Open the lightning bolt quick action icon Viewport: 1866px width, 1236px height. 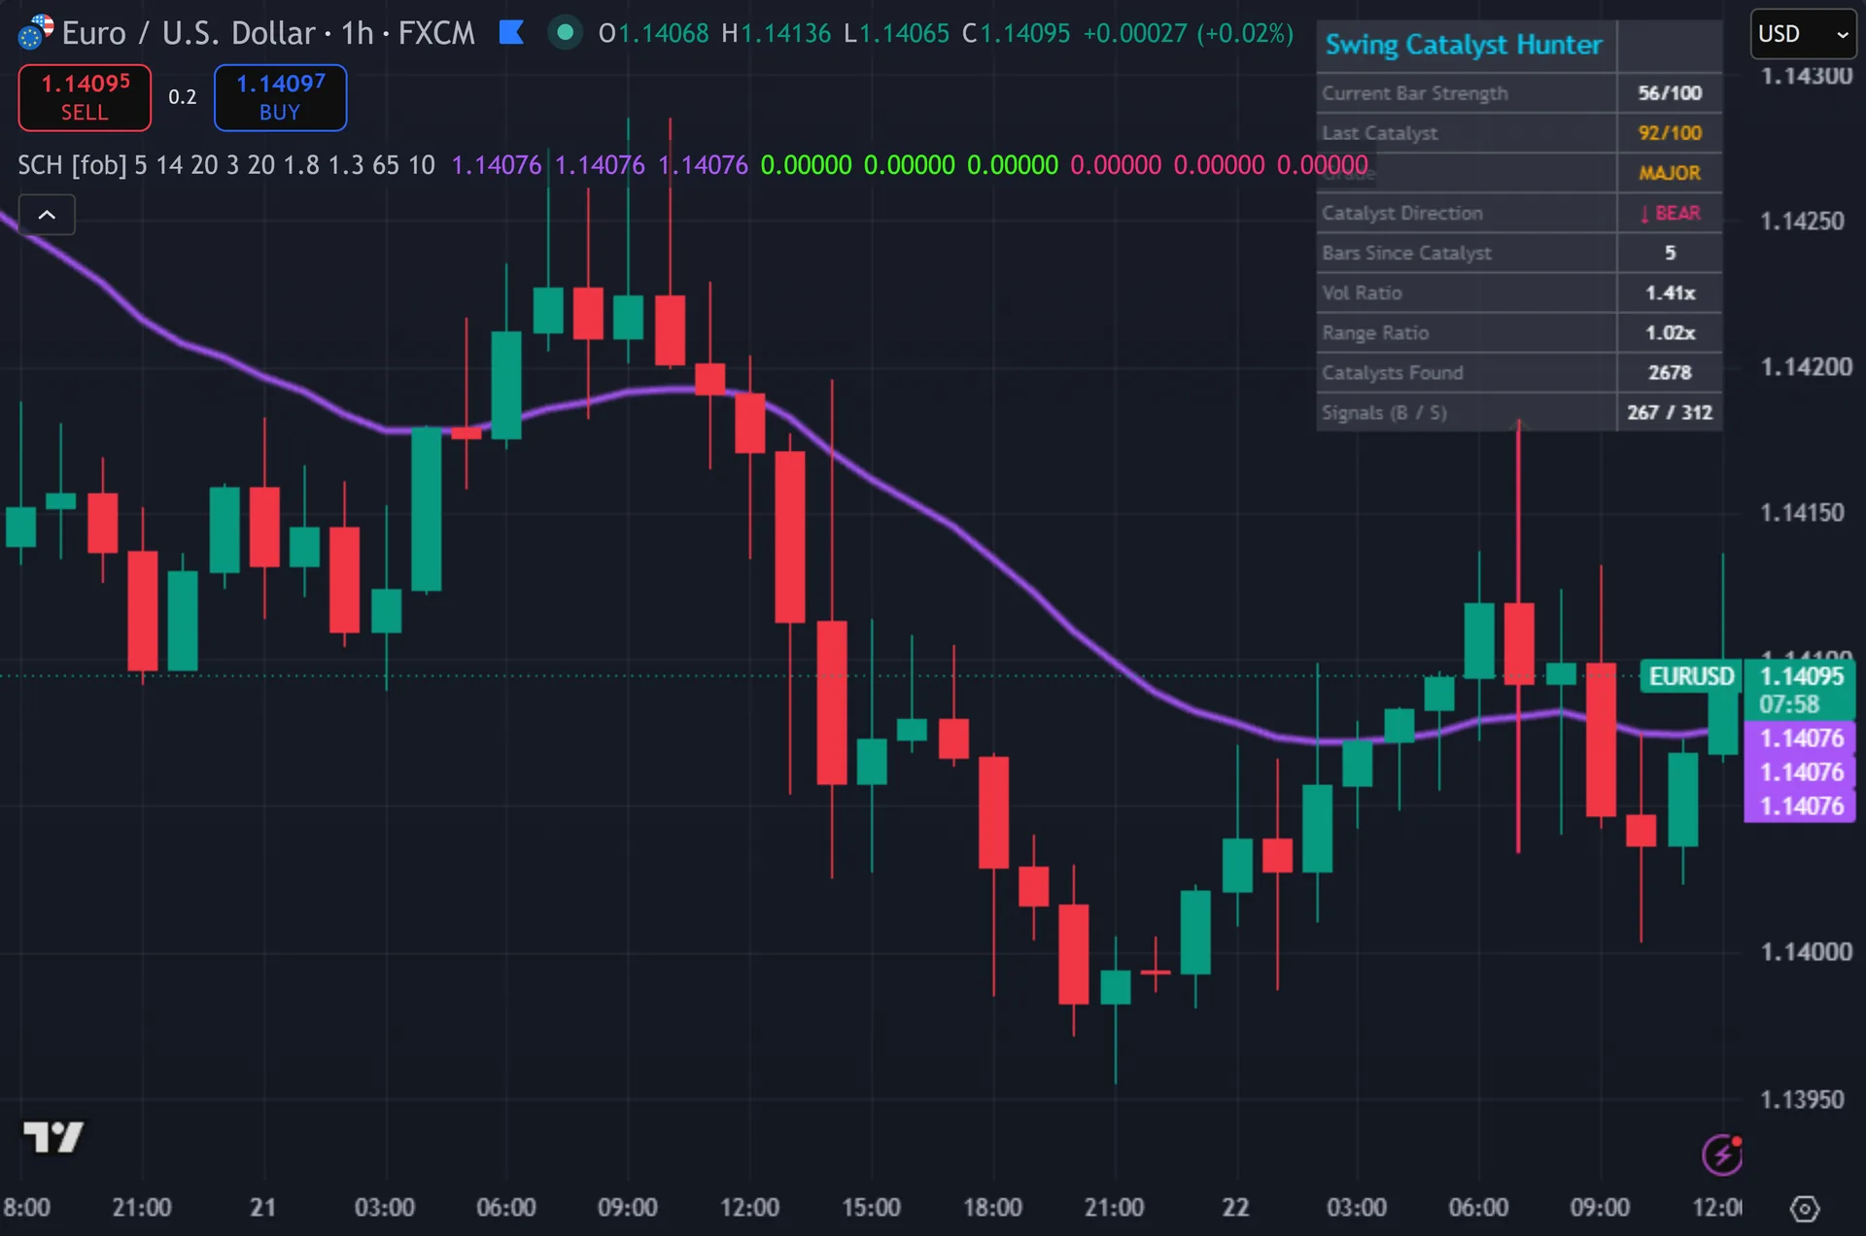point(1722,1154)
